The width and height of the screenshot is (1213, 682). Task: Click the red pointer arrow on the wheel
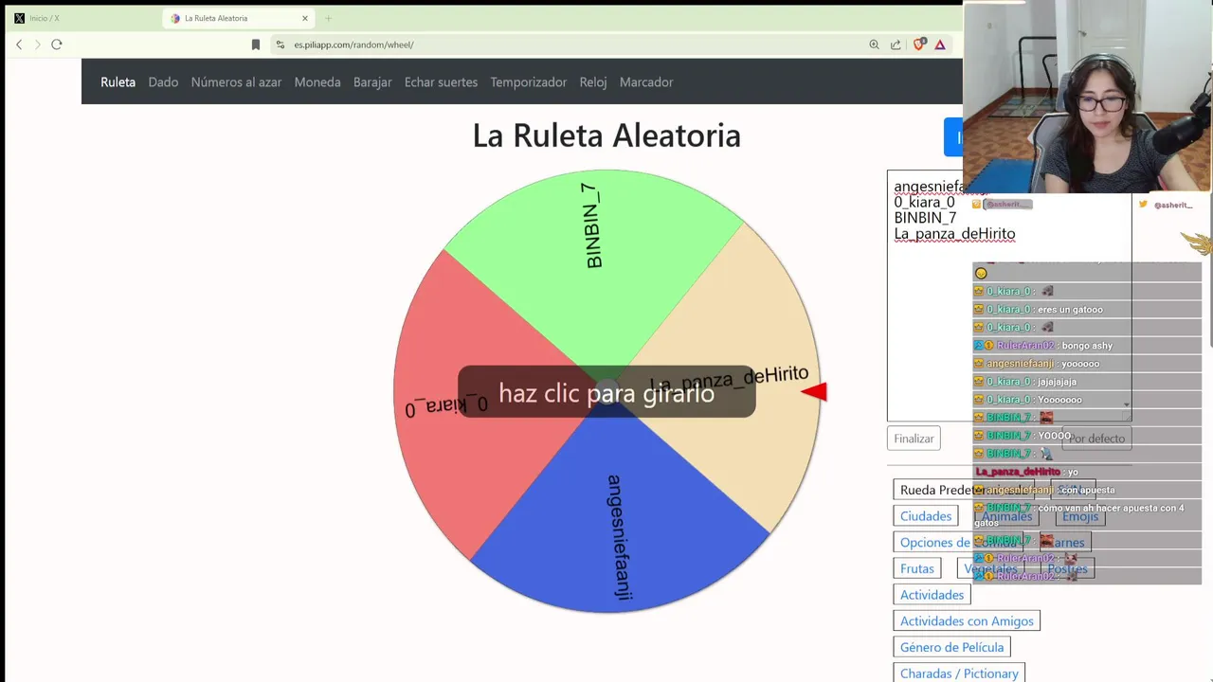pyautogui.click(x=815, y=391)
